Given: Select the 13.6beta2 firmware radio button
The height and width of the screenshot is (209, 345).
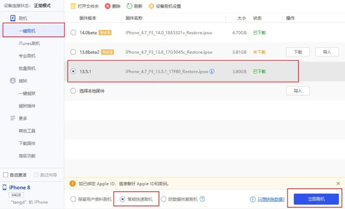Looking at the screenshot, I should [73, 52].
